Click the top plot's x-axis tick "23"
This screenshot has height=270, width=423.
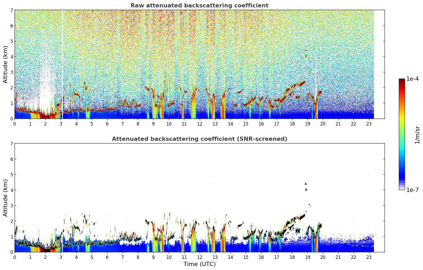click(369, 124)
